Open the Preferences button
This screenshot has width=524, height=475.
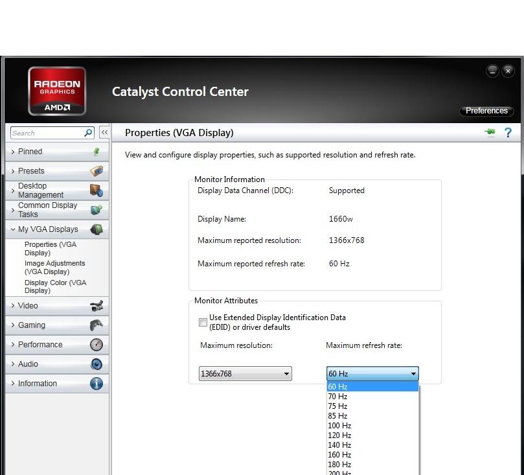pos(486,111)
